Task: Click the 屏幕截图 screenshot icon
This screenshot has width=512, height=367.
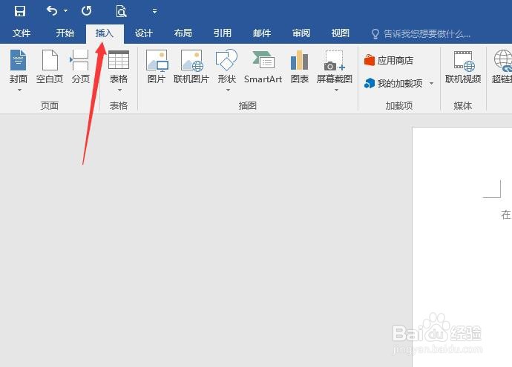Action: (x=335, y=61)
